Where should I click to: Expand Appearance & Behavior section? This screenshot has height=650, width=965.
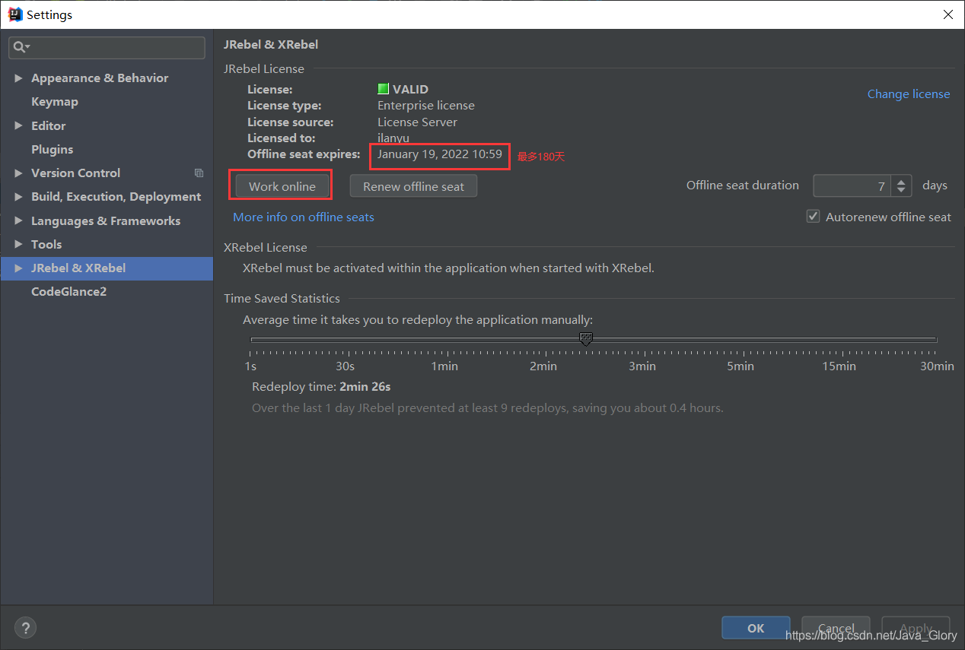(18, 78)
